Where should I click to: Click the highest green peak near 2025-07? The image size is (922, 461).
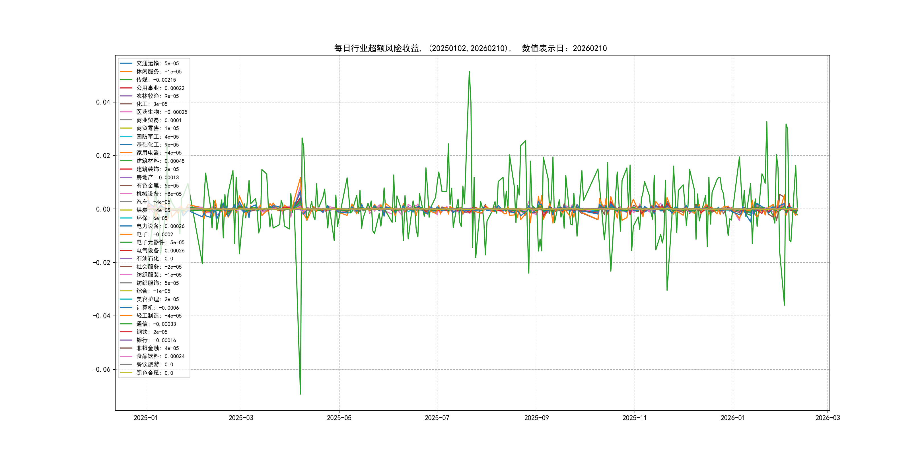tap(469, 72)
